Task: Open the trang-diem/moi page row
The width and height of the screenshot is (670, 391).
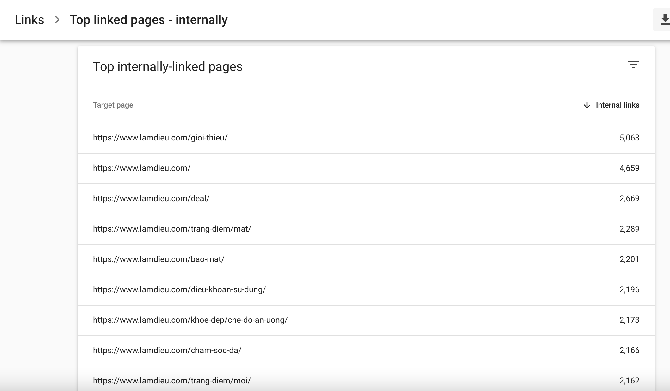Action: (x=366, y=379)
